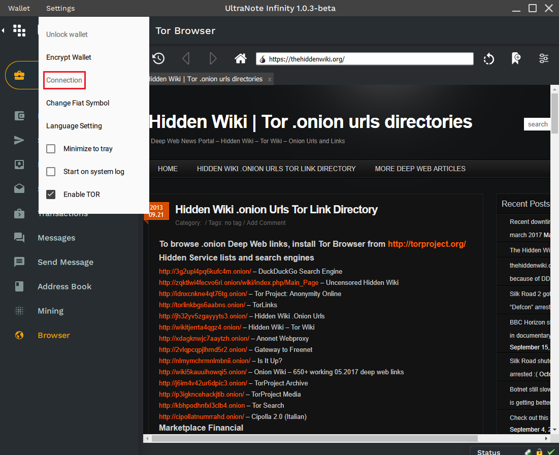The image size is (559, 455).
Task: Open Mining in the sidebar
Action: tap(51, 311)
